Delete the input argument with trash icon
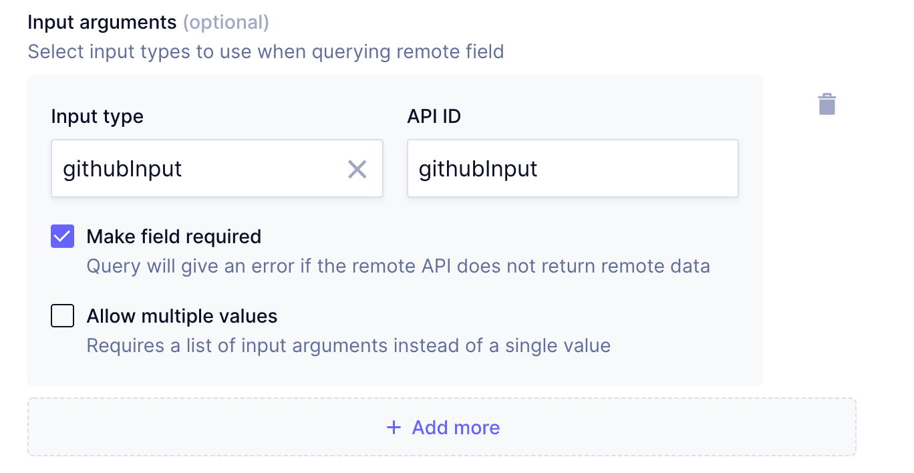 (x=827, y=104)
